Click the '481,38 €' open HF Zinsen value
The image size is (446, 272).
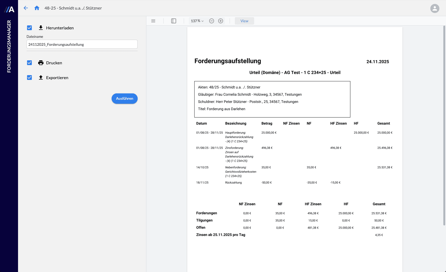pyautogui.click(x=313, y=228)
